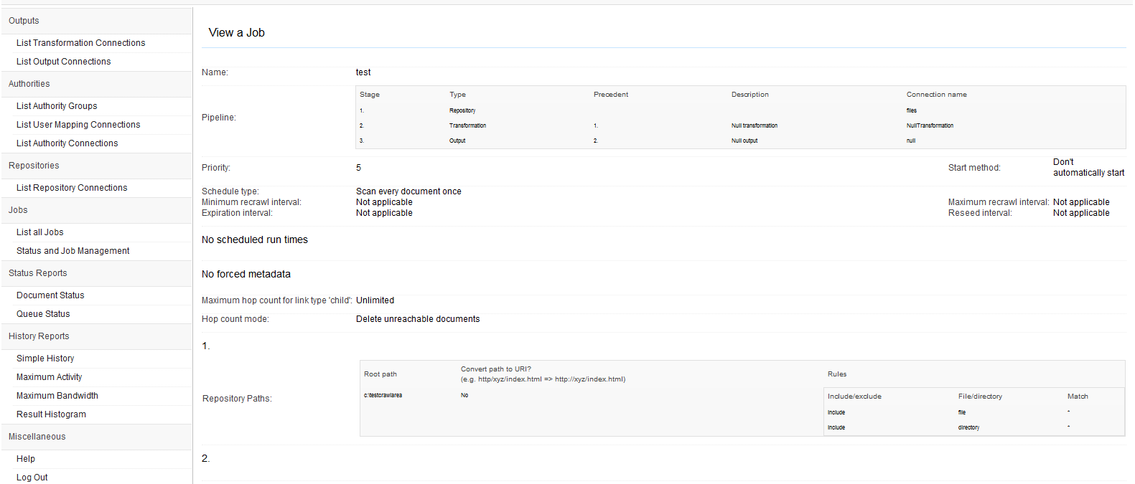Click c:\testcrawlarea root path entry
The image size is (1135, 484).
point(383,395)
